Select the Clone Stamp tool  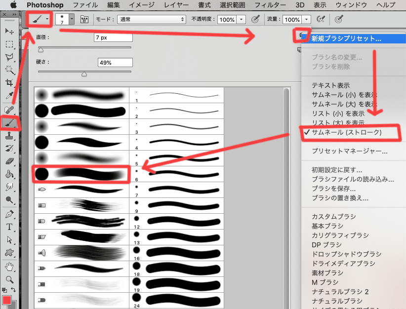tap(9, 136)
